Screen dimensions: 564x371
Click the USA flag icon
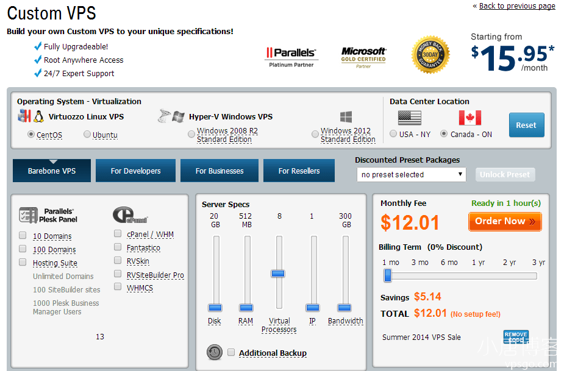tap(409, 118)
